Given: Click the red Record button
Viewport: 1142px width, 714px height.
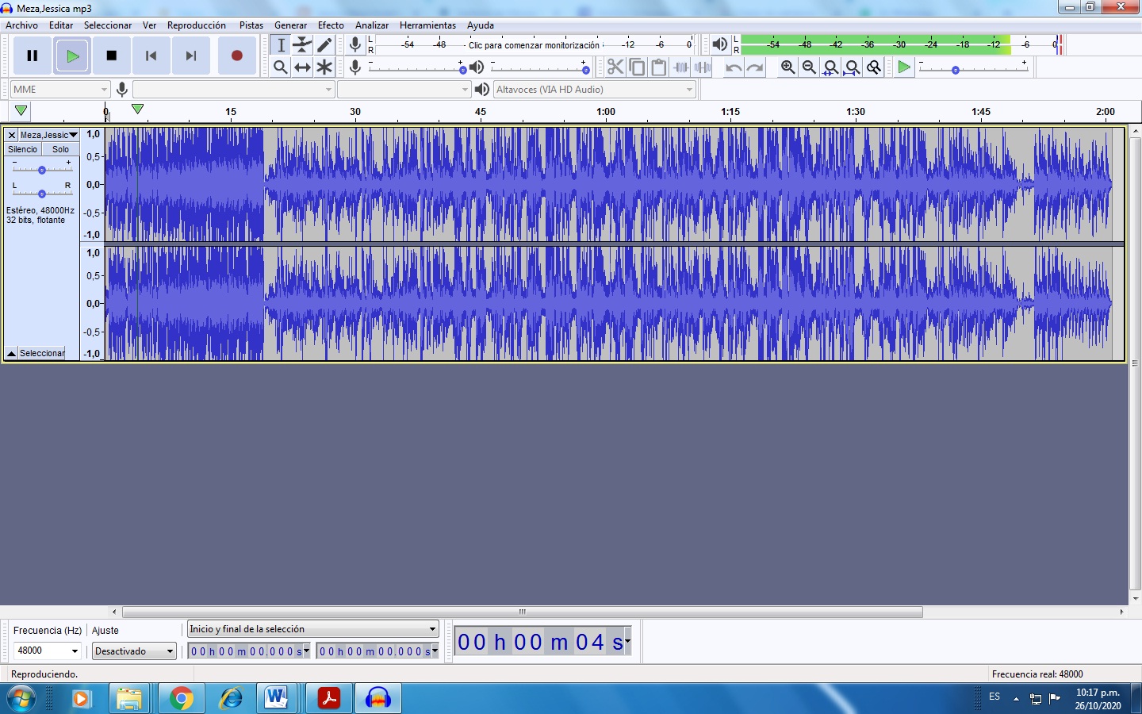Looking at the screenshot, I should [x=236, y=55].
